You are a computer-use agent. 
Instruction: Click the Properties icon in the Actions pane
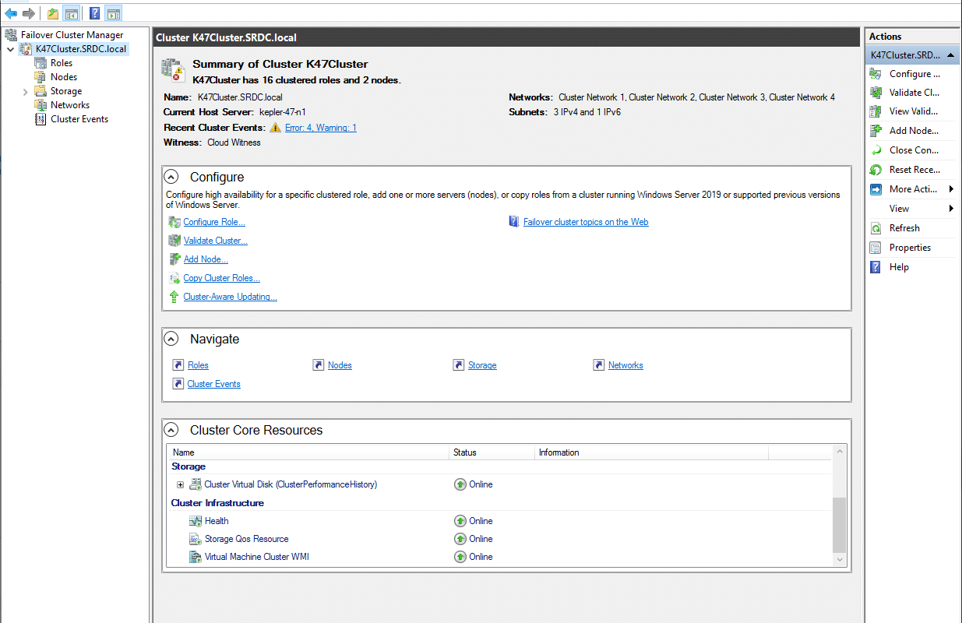click(876, 248)
